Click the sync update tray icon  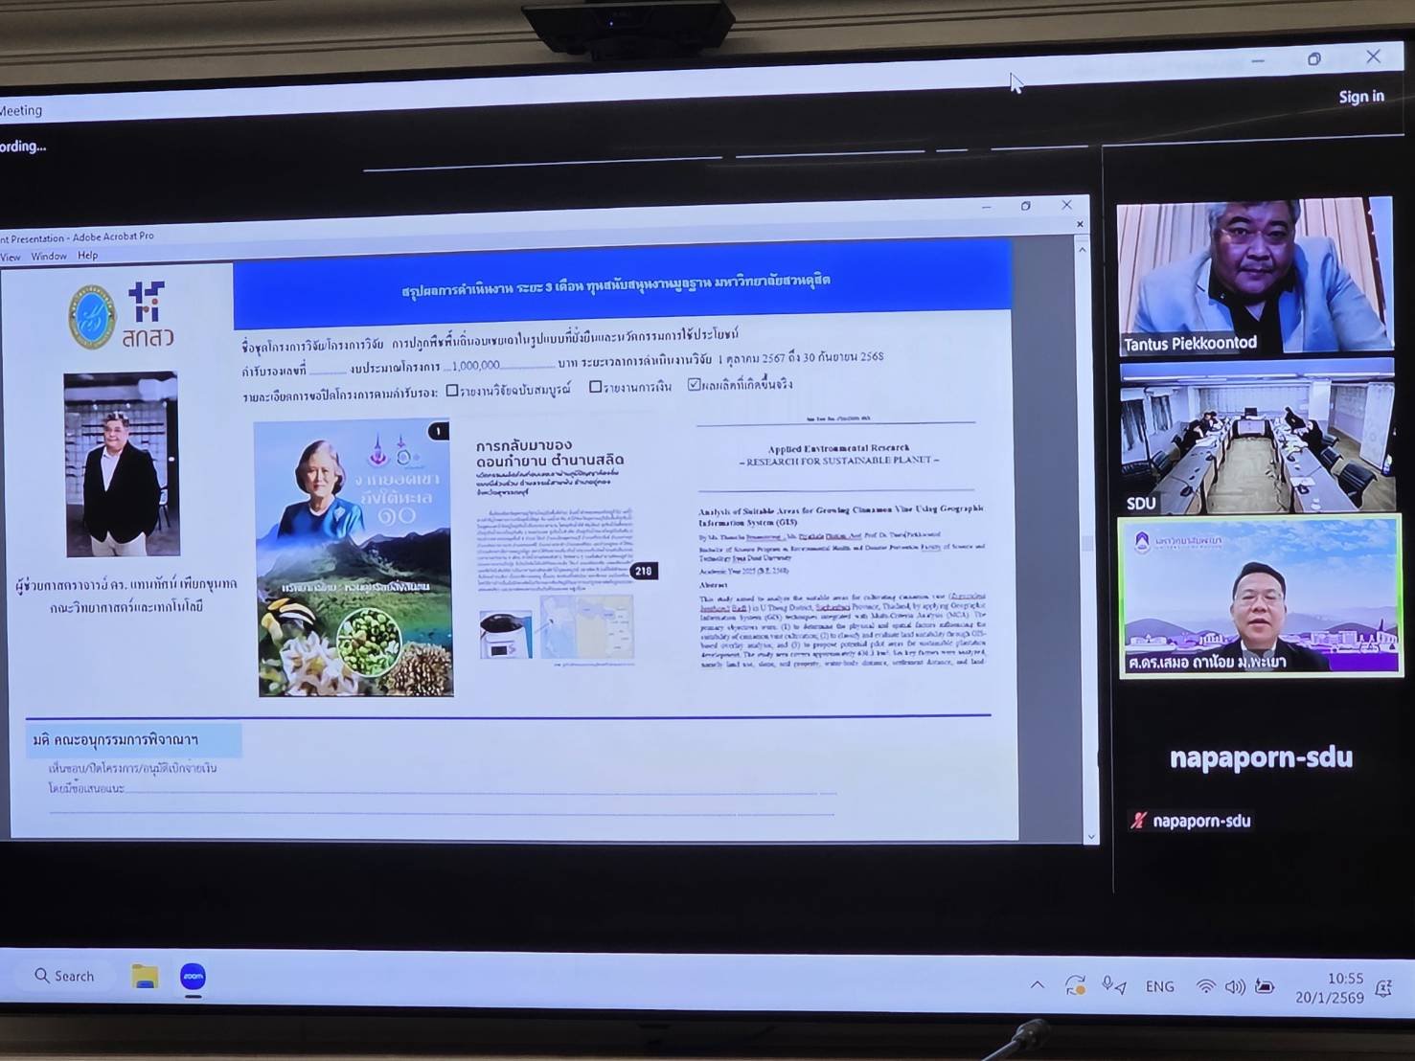tap(1075, 985)
